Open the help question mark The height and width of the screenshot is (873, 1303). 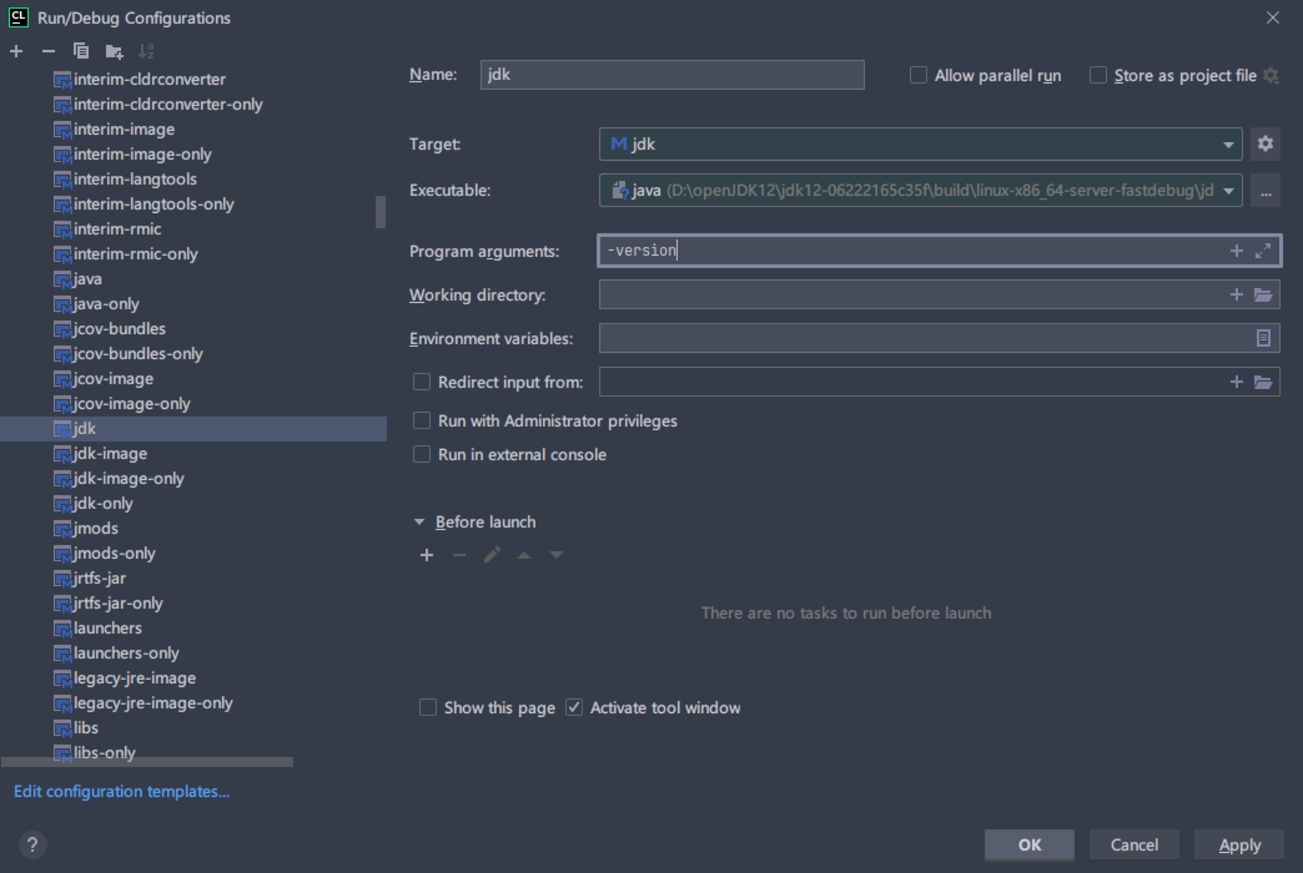tap(33, 845)
